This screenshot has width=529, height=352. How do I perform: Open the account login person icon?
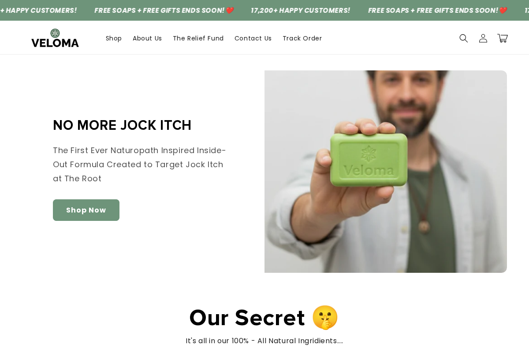pyautogui.click(x=483, y=38)
